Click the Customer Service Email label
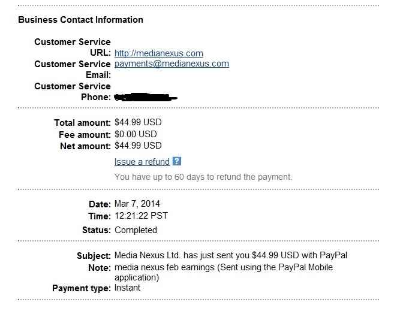 coord(73,70)
